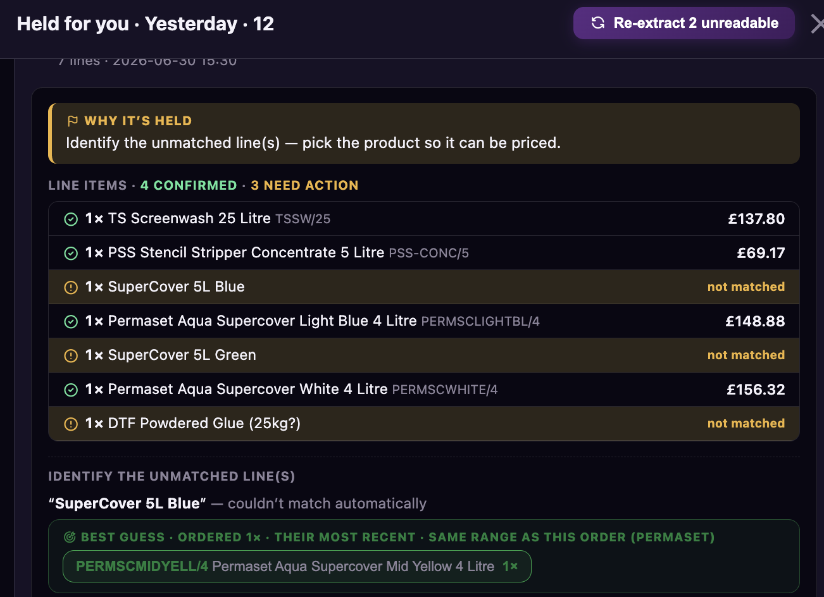Viewport: 824px width, 597px height.
Task: Click the PERMSCLIGHTBL/4 product code
Action: (480, 322)
